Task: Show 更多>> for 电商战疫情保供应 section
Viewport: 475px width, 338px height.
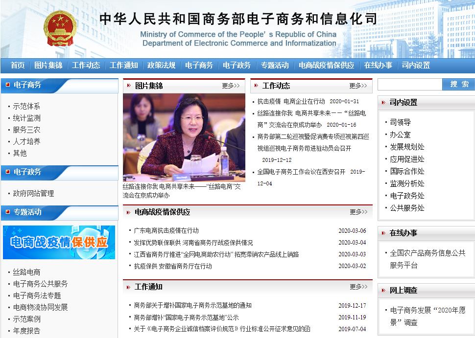Action: [358, 212]
